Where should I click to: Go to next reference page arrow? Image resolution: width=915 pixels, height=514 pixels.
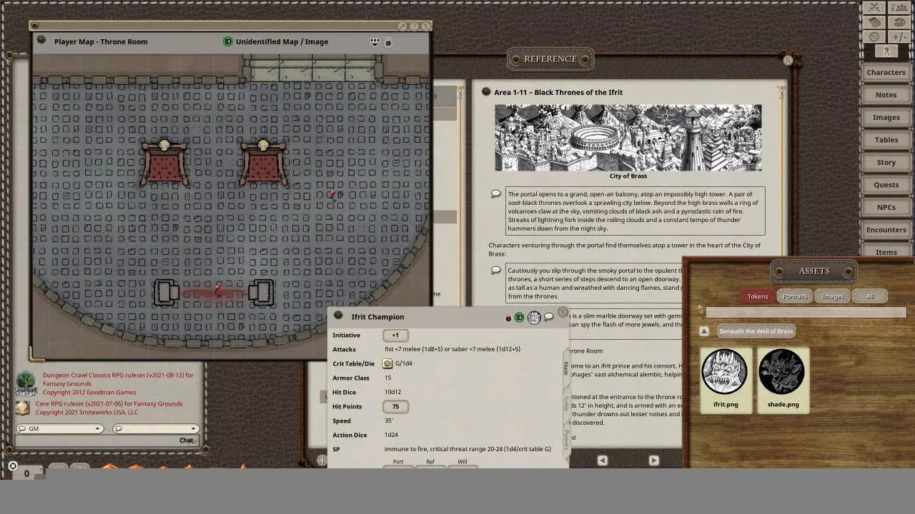pos(653,460)
